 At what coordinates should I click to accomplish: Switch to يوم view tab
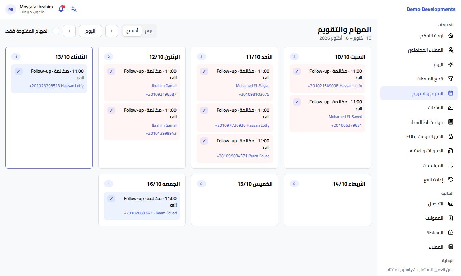[x=148, y=31]
